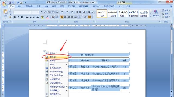174x97 pixels.
Task: Click the Increase Indent icon
Action: tap(80, 12)
